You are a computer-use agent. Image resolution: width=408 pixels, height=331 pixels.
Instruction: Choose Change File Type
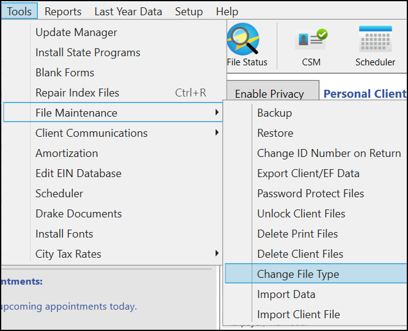[x=316, y=274]
